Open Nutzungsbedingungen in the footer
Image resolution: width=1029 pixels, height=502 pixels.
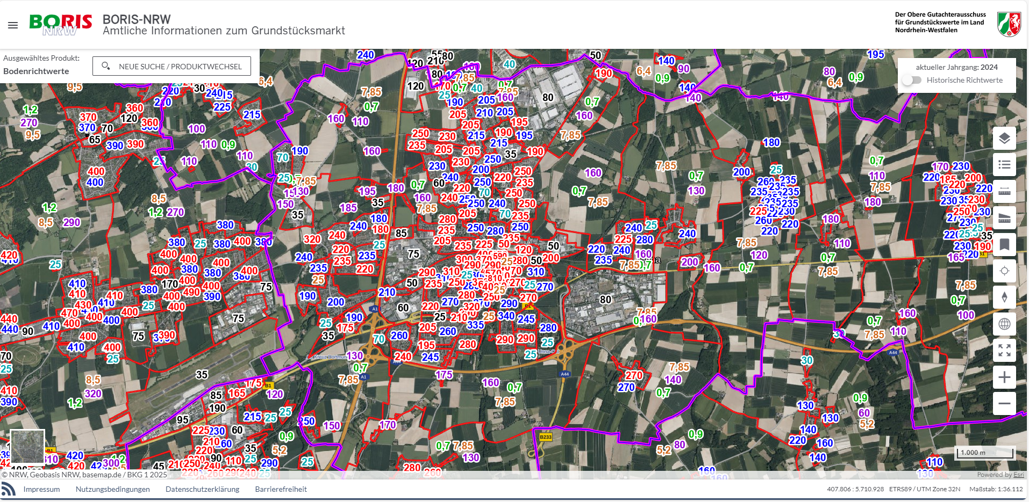tap(112, 489)
